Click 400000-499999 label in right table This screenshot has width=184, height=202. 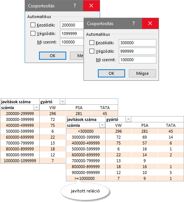[86, 143]
